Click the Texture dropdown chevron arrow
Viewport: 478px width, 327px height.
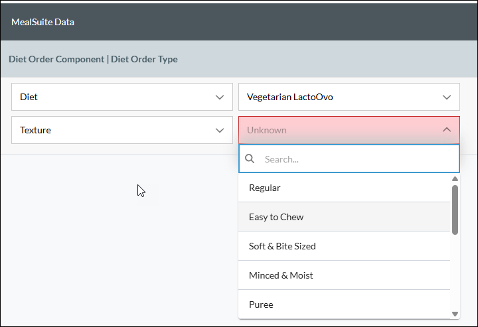(x=220, y=130)
